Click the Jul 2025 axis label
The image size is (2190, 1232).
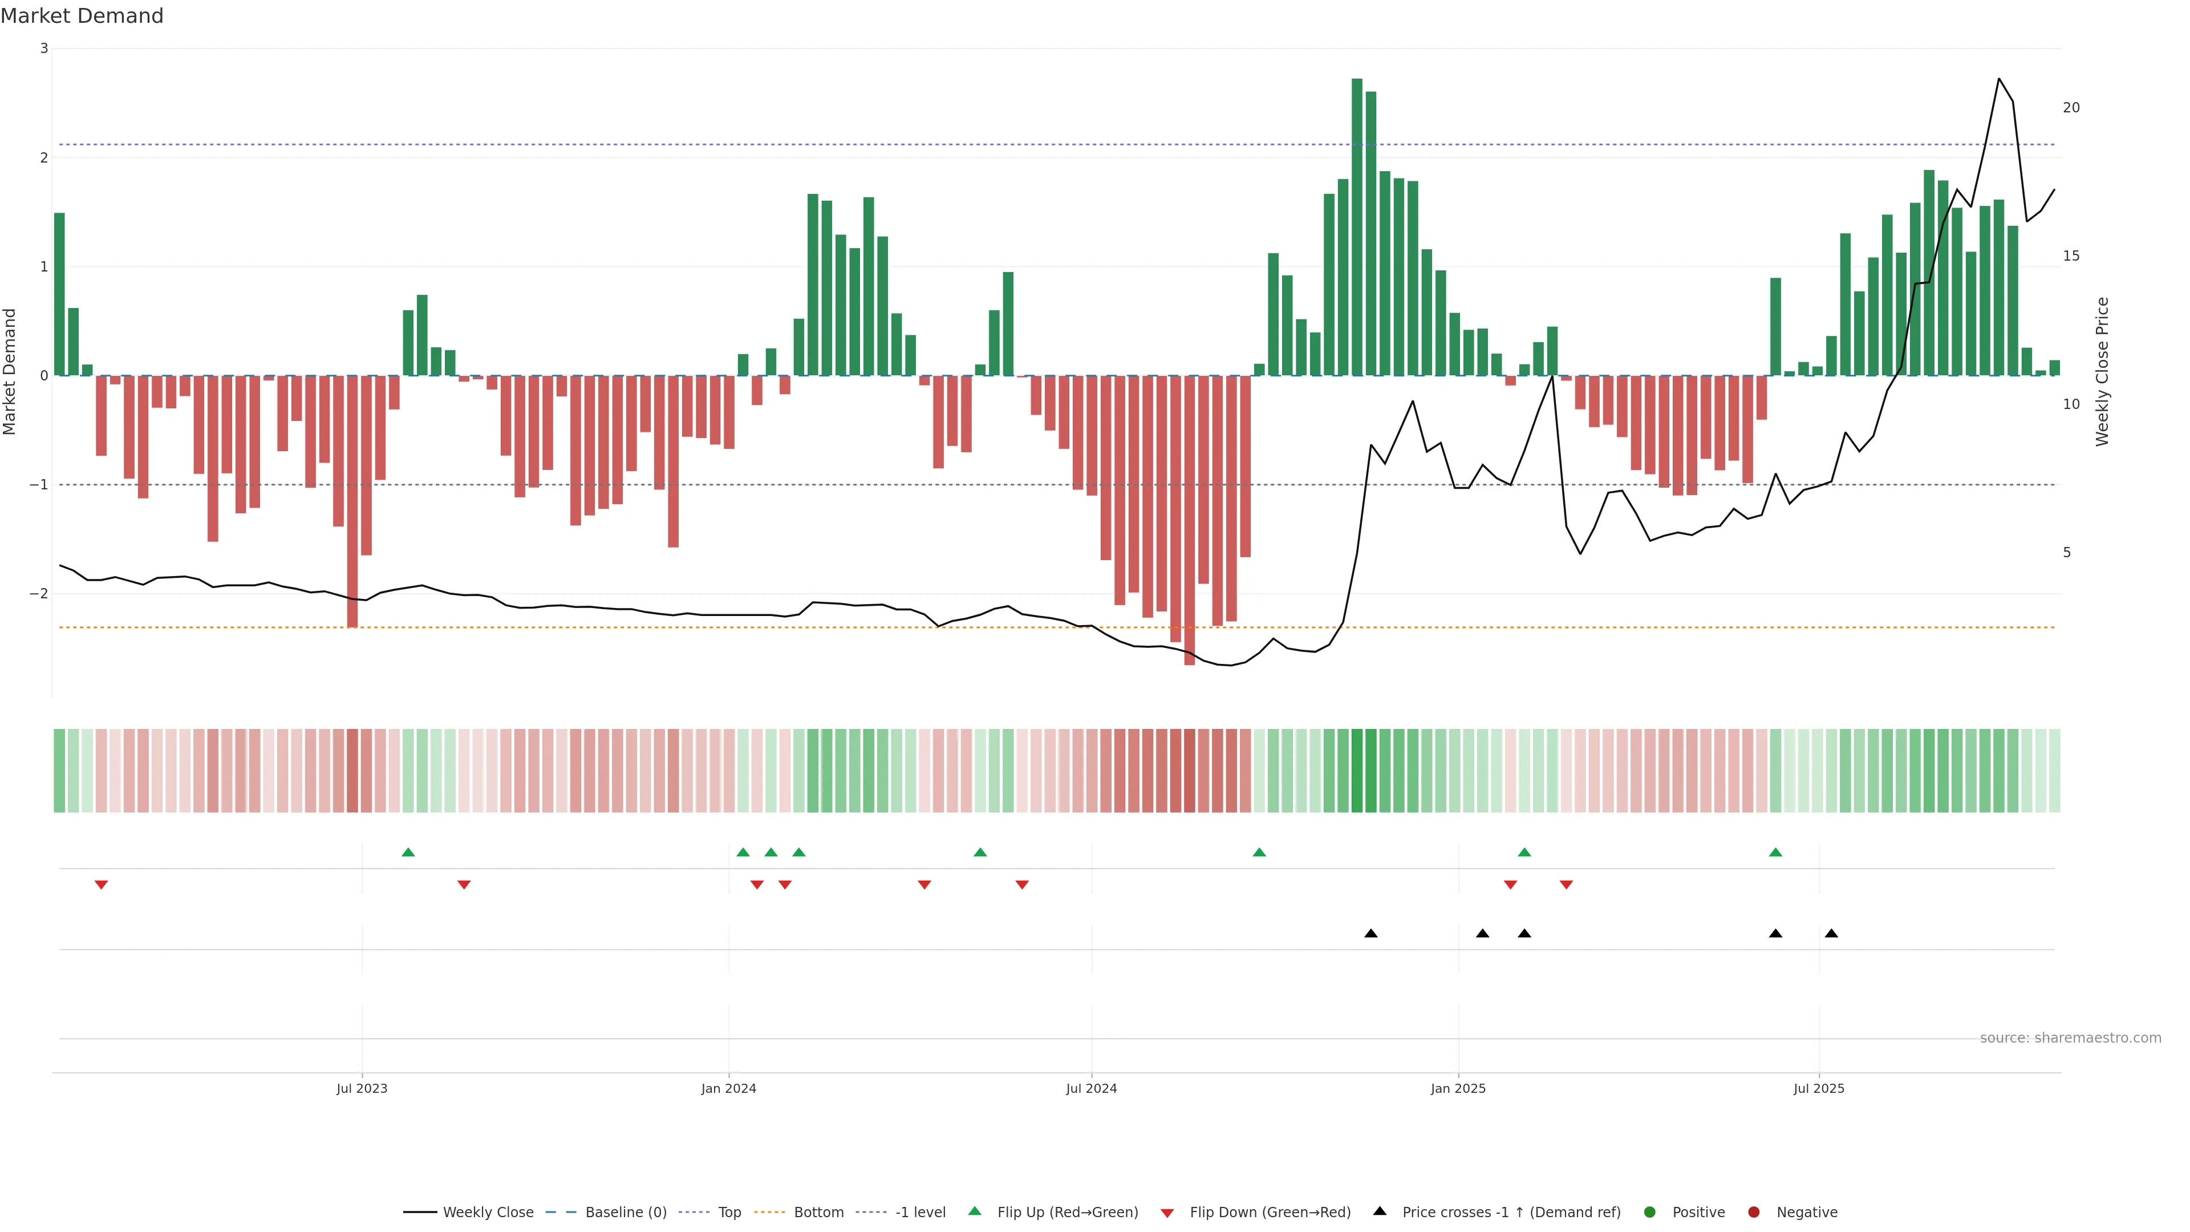[x=1819, y=1088]
